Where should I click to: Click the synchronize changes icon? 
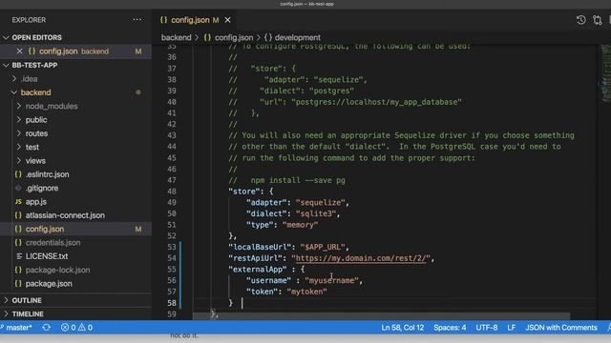pyautogui.click(x=47, y=328)
